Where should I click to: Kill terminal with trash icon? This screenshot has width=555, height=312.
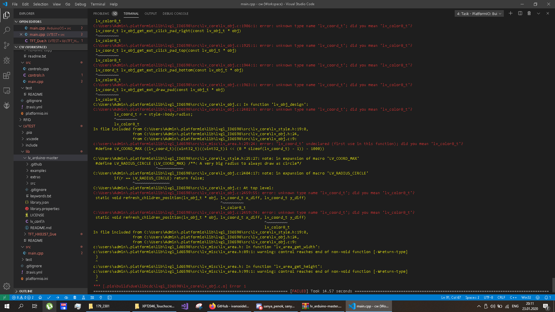[529, 13]
